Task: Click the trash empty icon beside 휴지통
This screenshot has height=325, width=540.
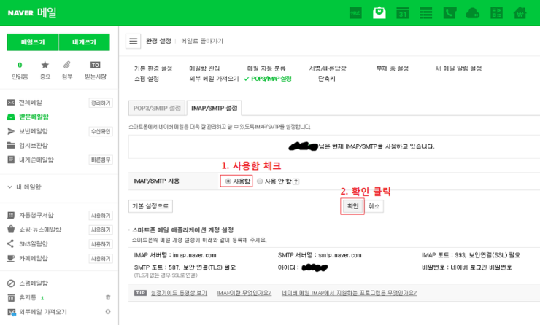Action: [x=108, y=297]
